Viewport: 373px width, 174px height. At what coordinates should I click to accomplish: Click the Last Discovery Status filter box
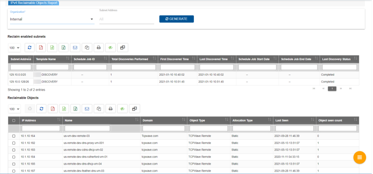(x=340, y=67)
